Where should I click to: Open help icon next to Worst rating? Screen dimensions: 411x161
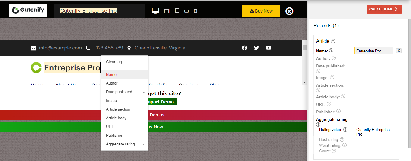click(344, 145)
